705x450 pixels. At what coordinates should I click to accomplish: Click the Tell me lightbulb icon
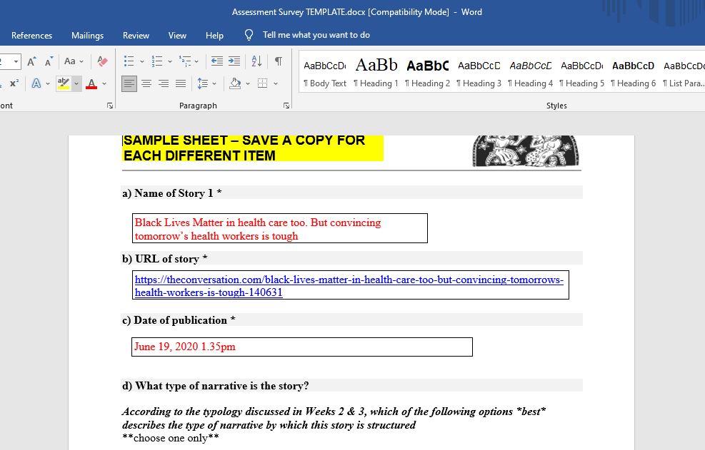[249, 35]
